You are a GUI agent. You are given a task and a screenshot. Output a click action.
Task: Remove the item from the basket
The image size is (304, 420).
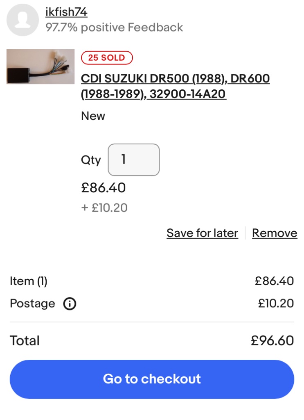275,233
